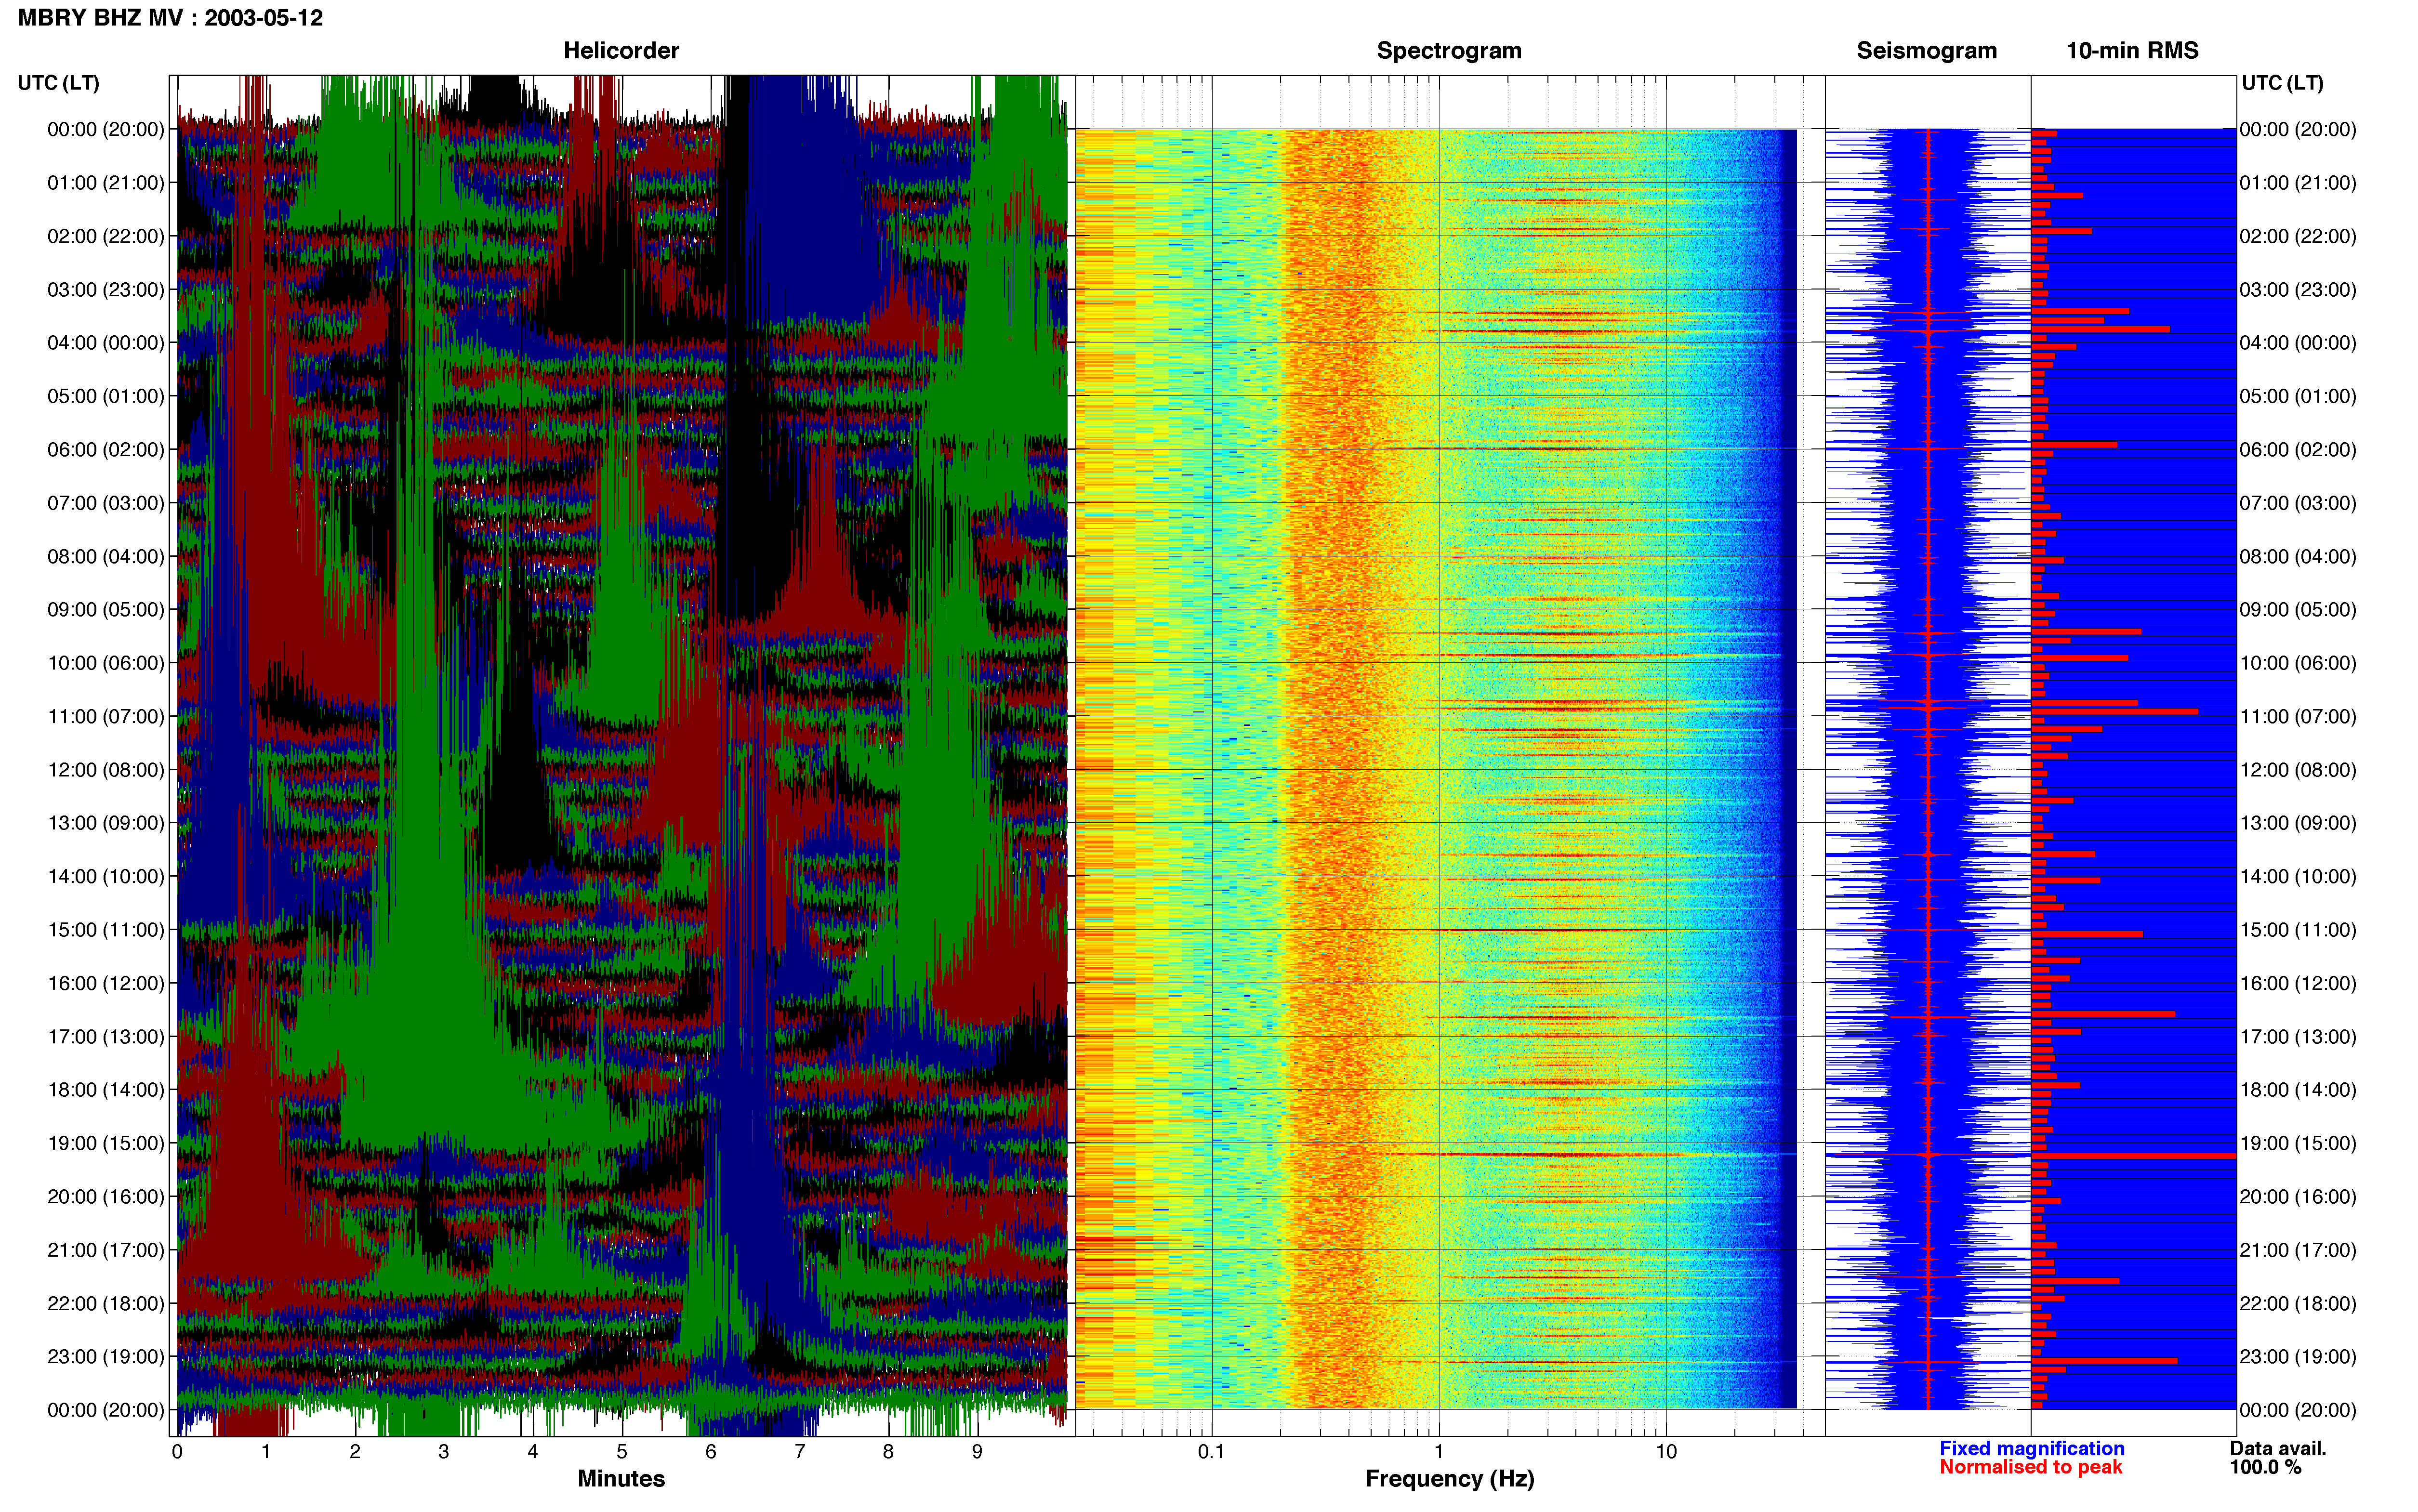Screen dimensions: 2418x1512
Task: Click left time label '10:00 (06:00)'
Action: coord(106,663)
